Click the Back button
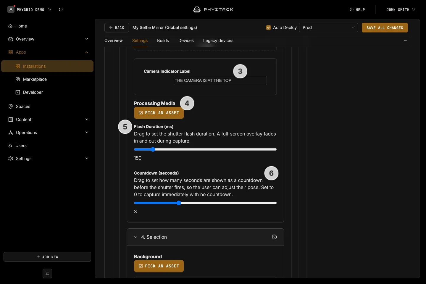The image size is (426, 284). (117, 28)
